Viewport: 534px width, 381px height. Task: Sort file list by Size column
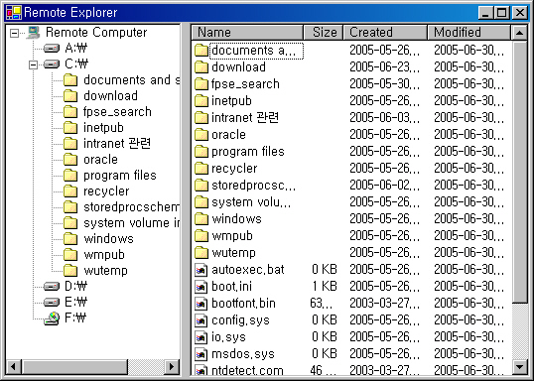[324, 33]
